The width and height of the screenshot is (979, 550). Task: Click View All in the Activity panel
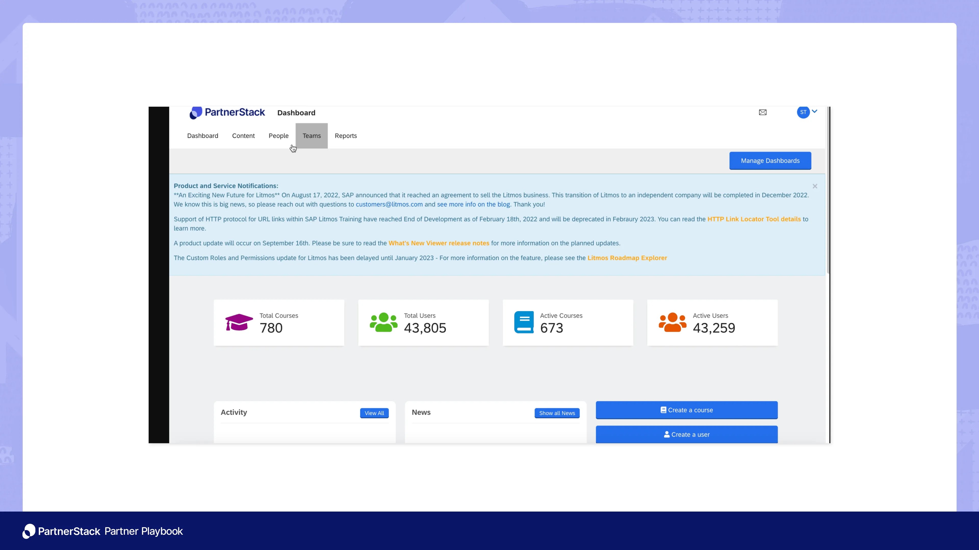tap(374, 413)
